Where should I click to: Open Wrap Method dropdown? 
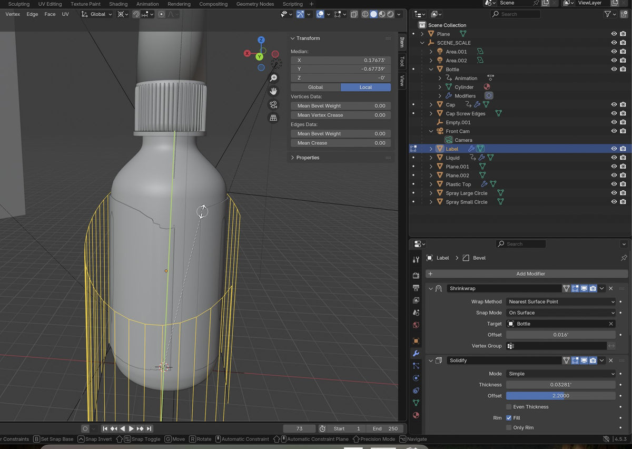(561, 301)
